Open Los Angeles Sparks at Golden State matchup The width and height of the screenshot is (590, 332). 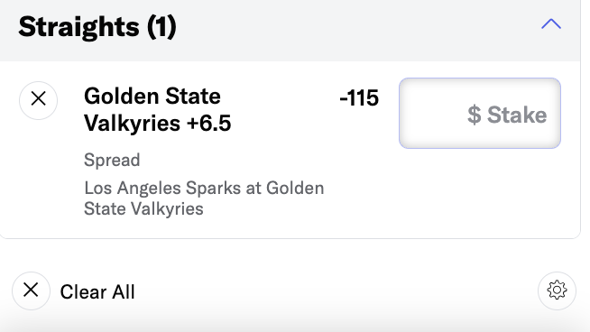coord(204,198)
